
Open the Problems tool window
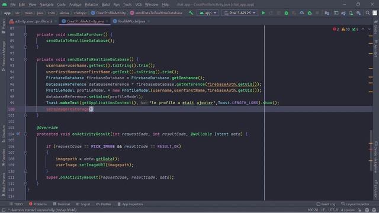coord(38,204)
